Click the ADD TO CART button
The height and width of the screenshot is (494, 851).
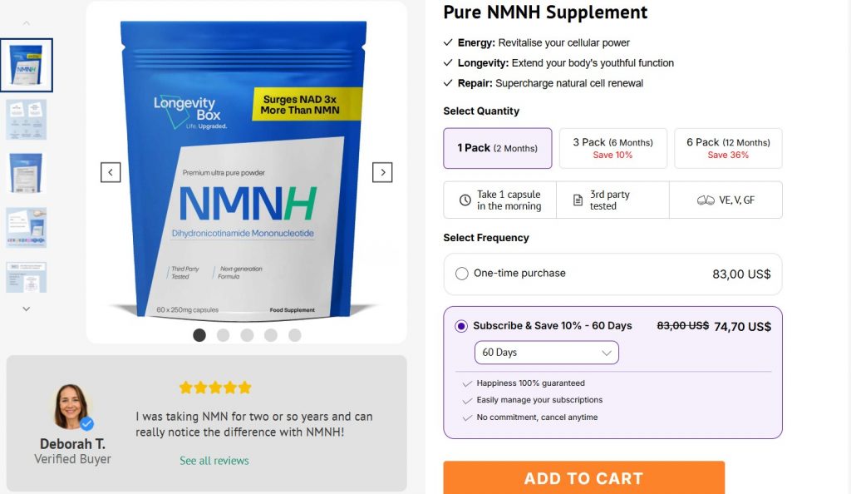584,477
